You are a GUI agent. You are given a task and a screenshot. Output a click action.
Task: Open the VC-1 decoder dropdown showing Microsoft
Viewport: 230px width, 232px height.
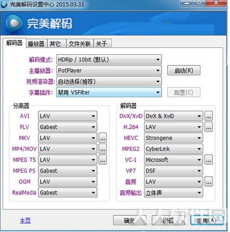[174, 160]
